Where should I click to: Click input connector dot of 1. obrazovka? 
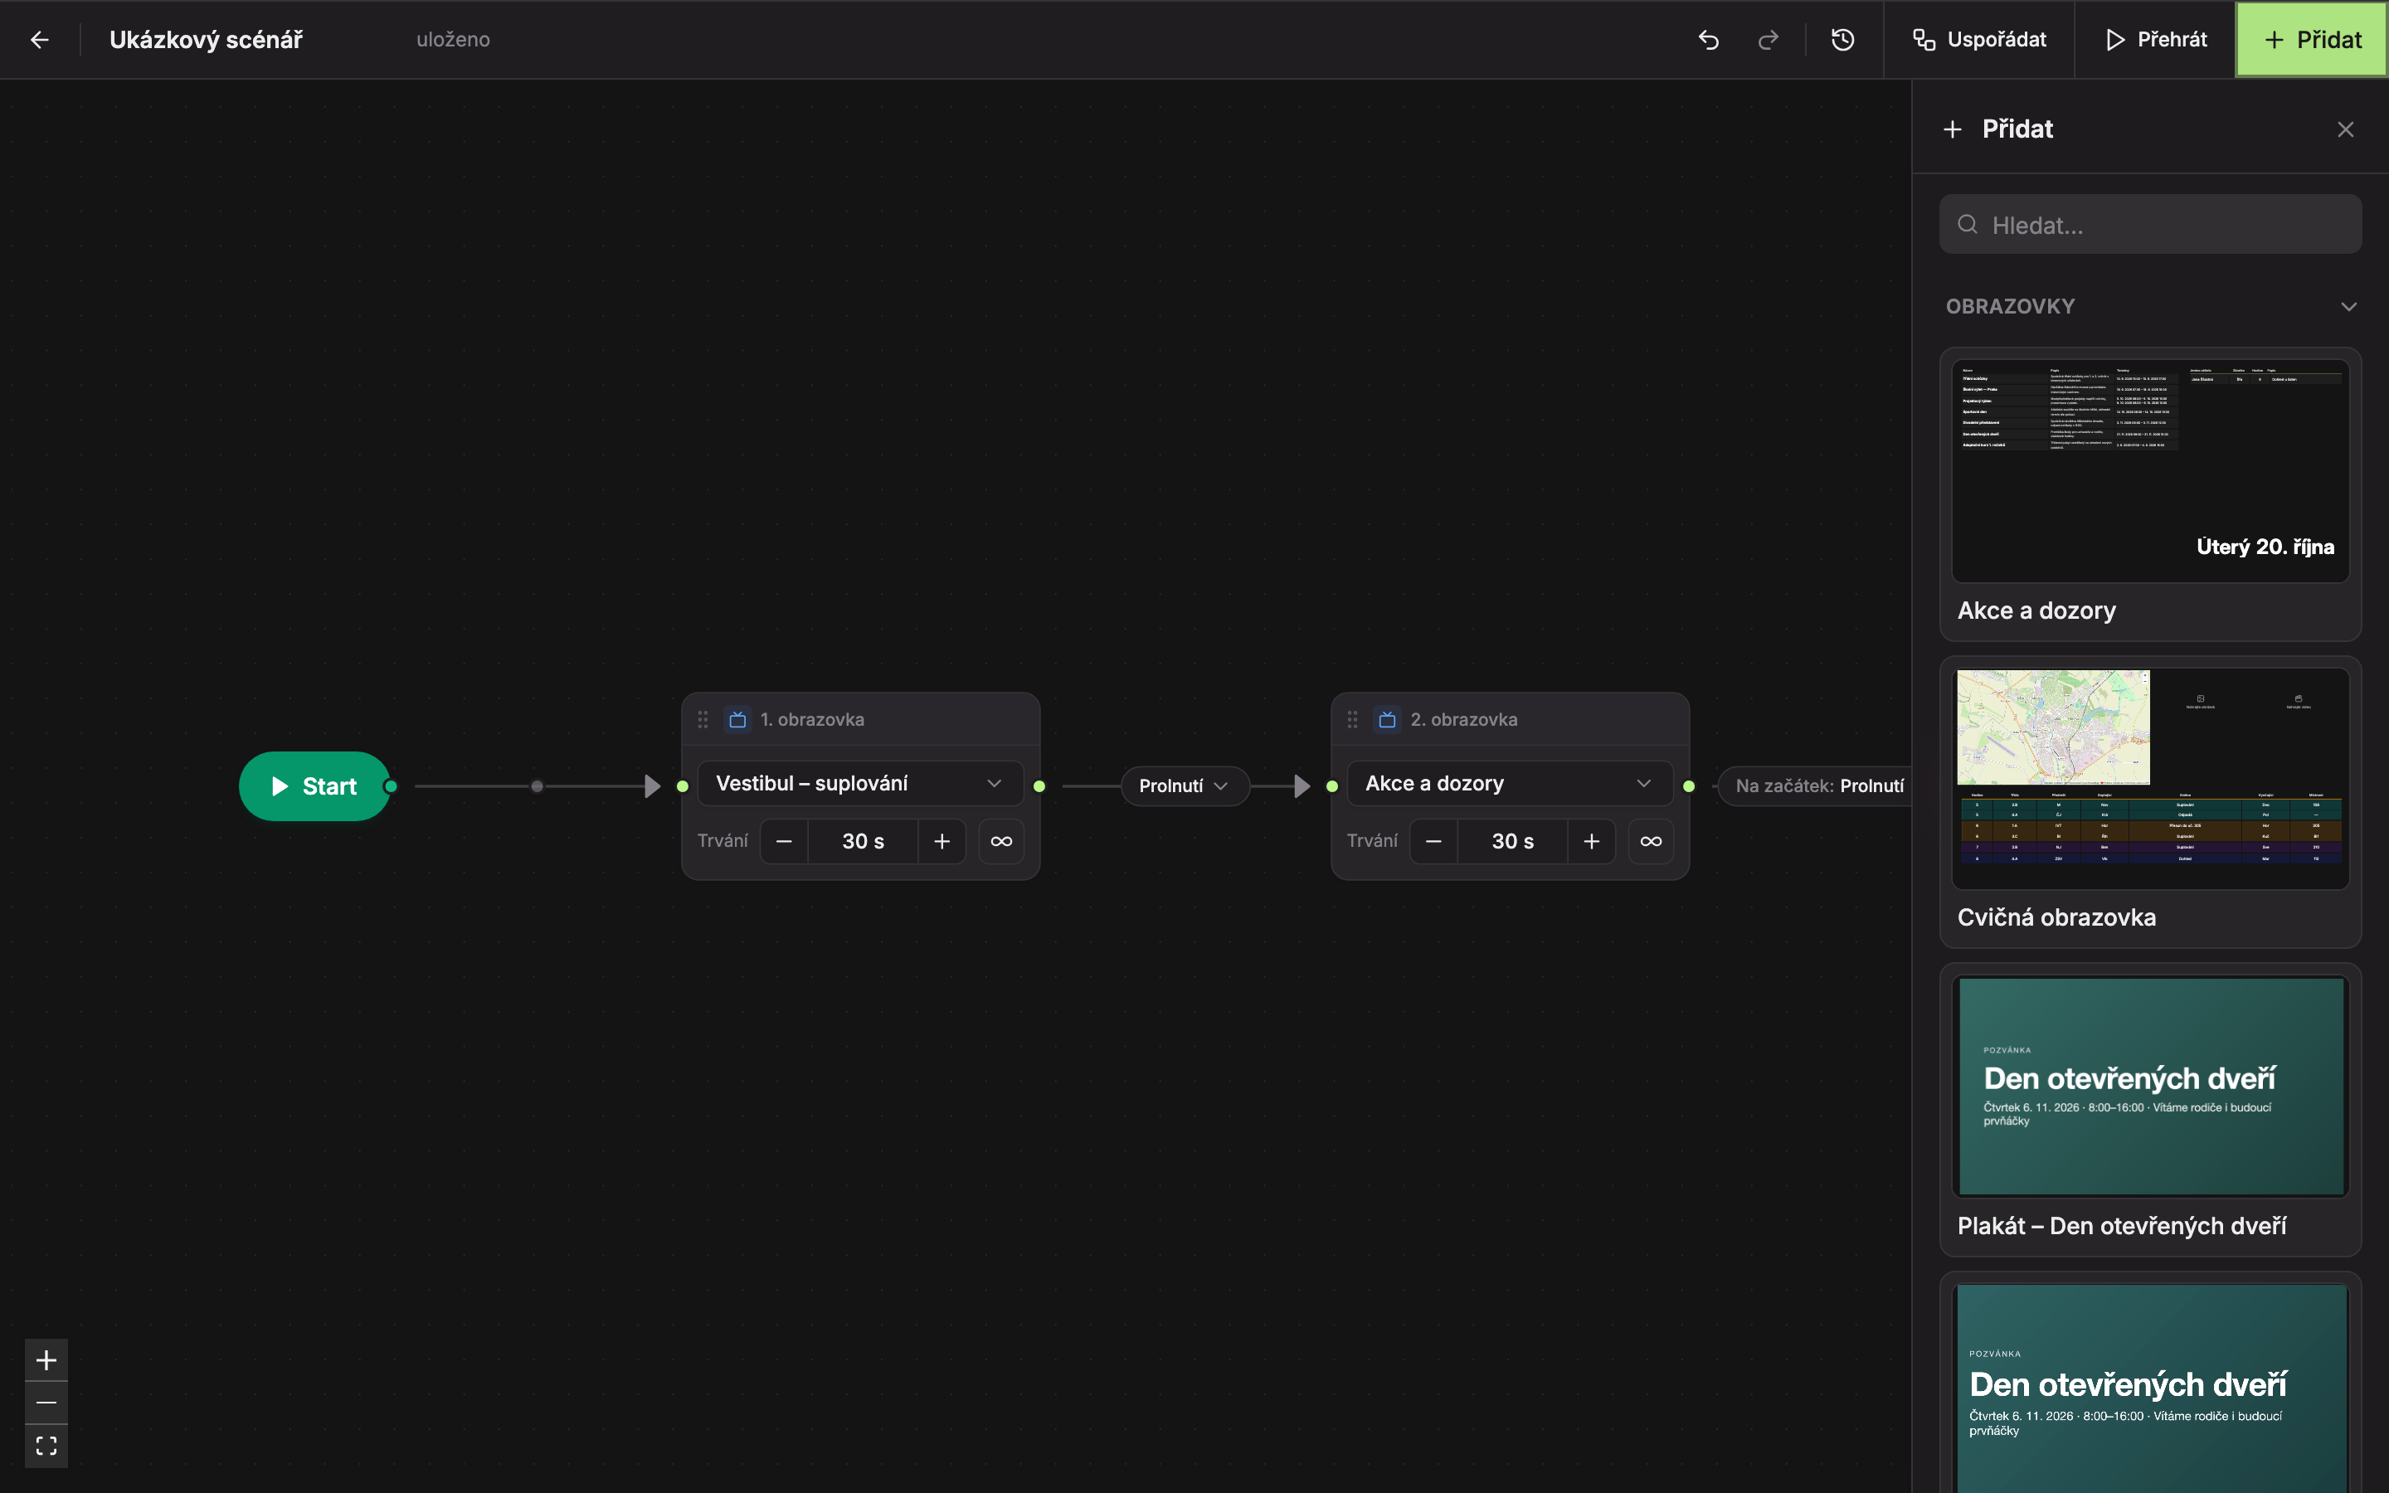click(x=682, y=786)
